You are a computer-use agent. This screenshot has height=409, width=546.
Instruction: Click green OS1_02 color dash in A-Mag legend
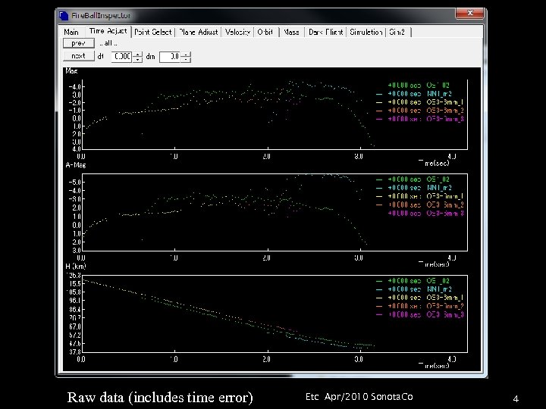(379, 180)
